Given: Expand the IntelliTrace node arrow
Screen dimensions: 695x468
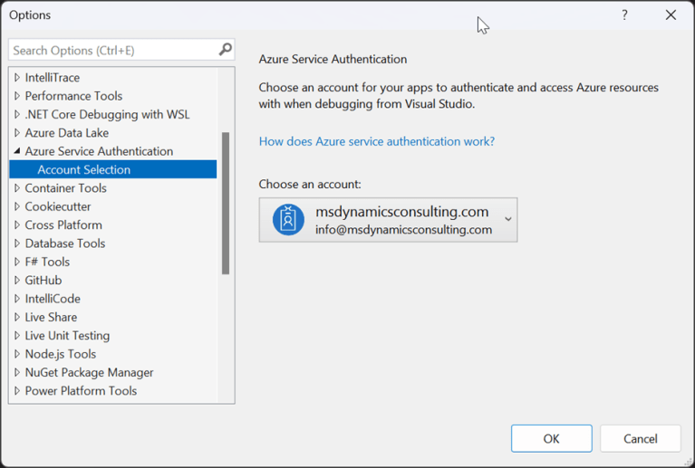Looking at the screenshot, I should click(x=17, y=78).
